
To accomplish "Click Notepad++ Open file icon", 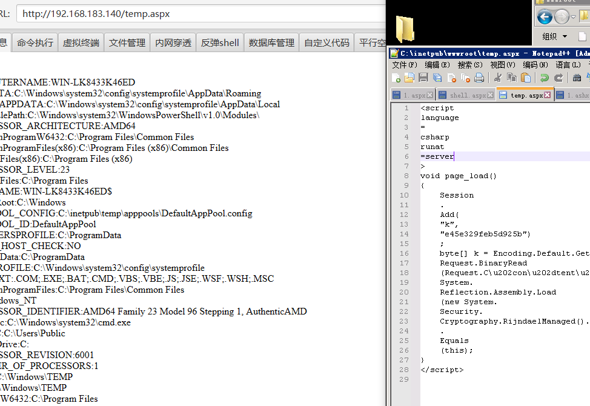I will coord(409,78).
